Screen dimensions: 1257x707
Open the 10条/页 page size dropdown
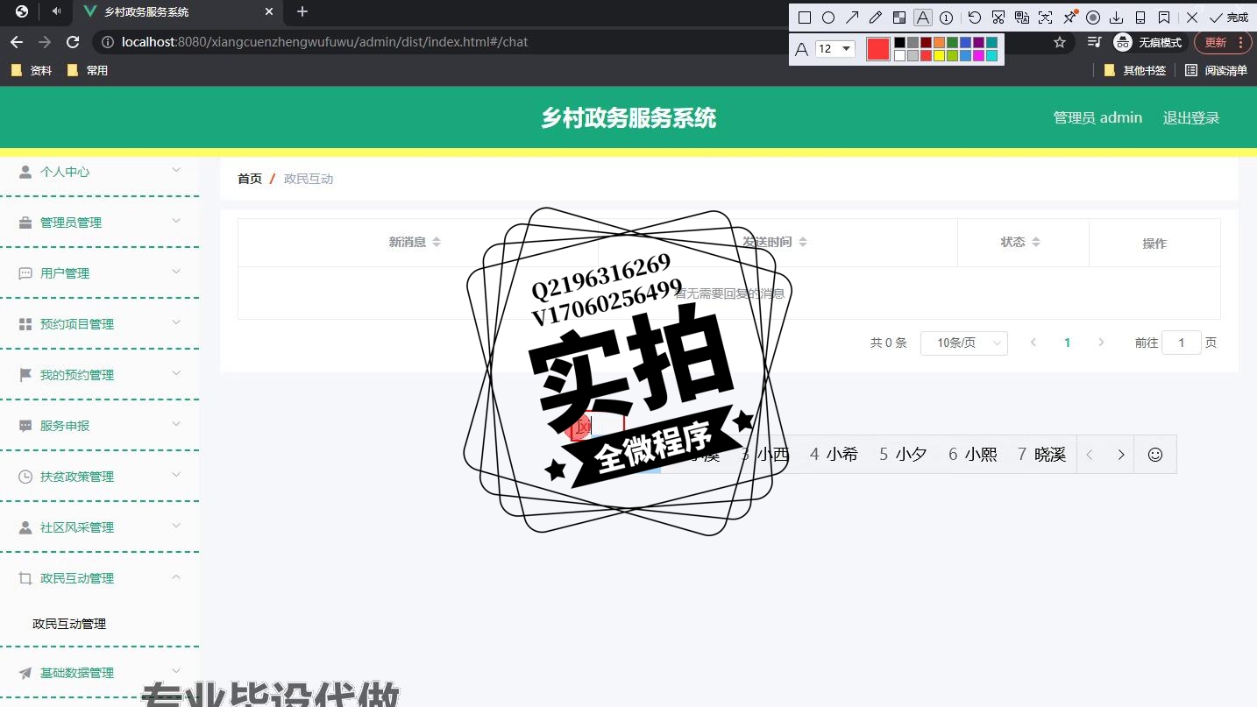click(x=964, y=343)
